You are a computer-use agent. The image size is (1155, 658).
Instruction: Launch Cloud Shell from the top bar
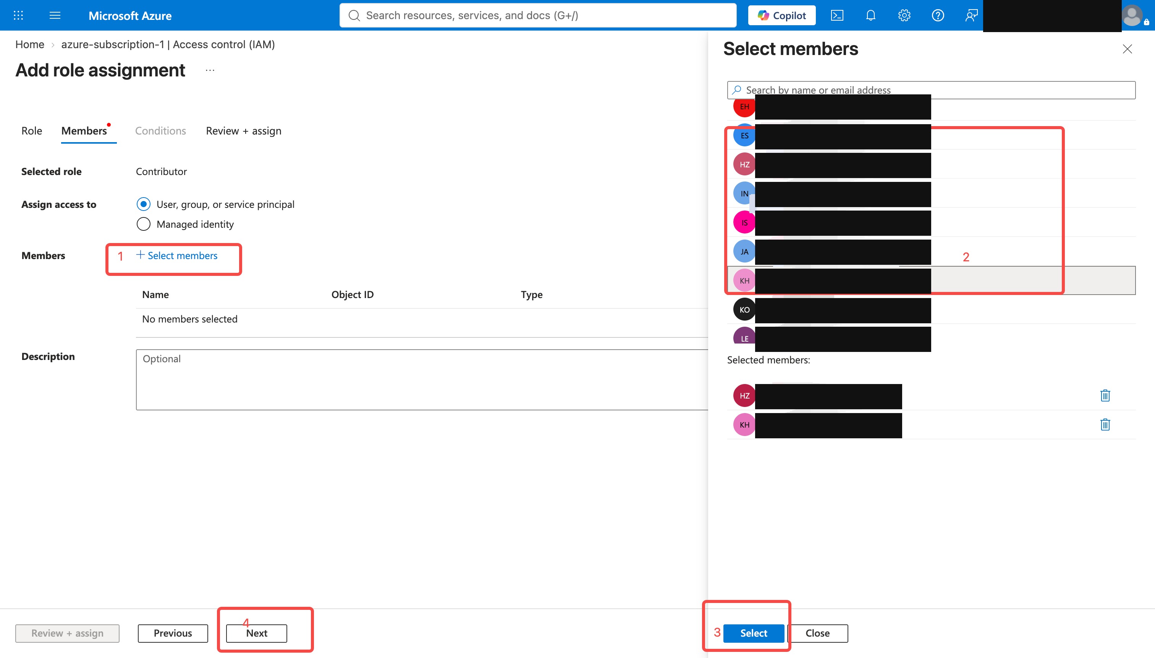point(837,15)
